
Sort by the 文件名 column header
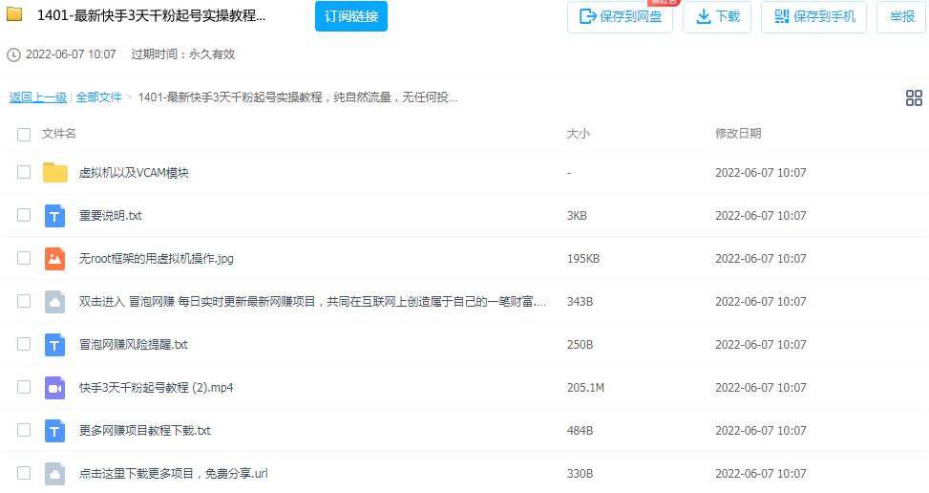tap(58, 134)
